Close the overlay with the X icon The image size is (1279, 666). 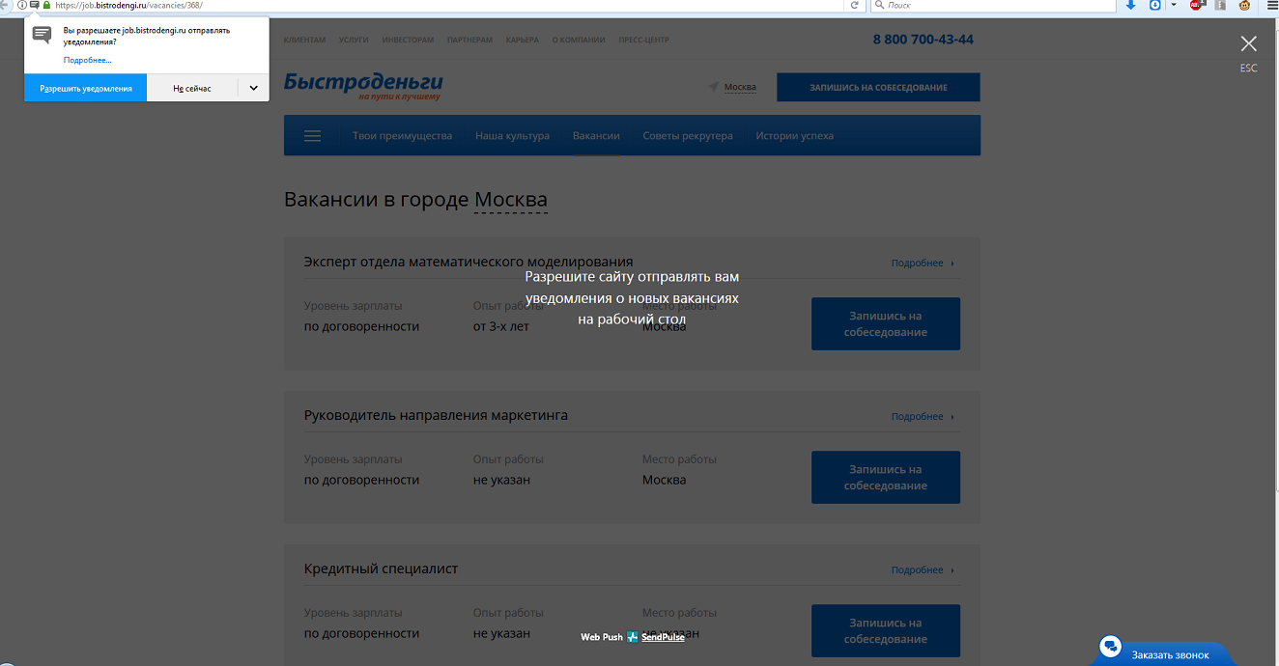tap(1249, 43)
